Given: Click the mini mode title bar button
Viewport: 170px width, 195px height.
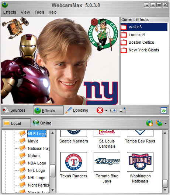Looking at the screenshot, I should tap(146, 5).
